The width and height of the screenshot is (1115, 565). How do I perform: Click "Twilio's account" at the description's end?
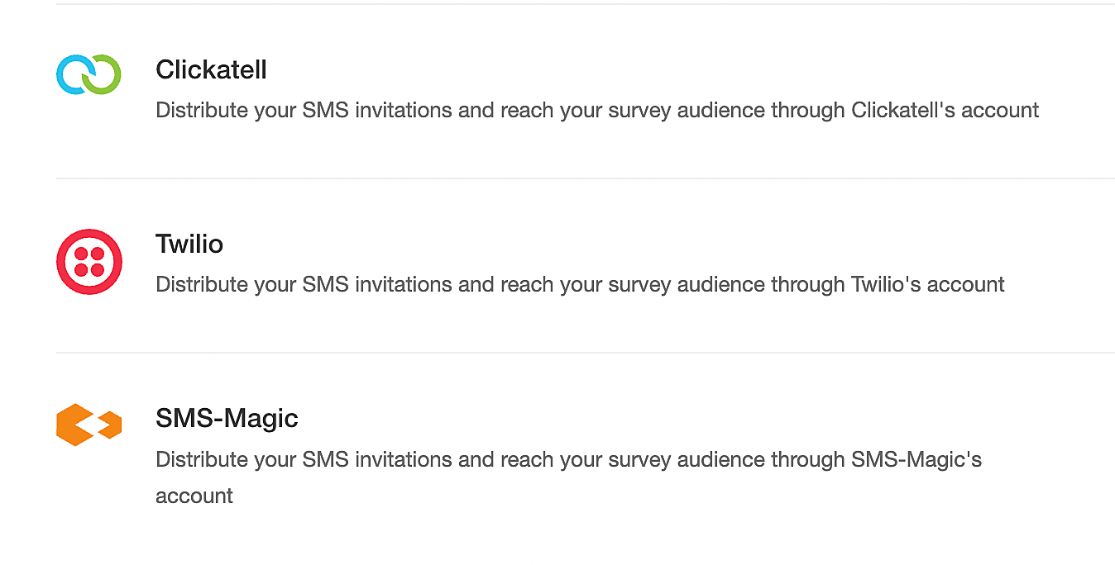[x=927, y=285]
